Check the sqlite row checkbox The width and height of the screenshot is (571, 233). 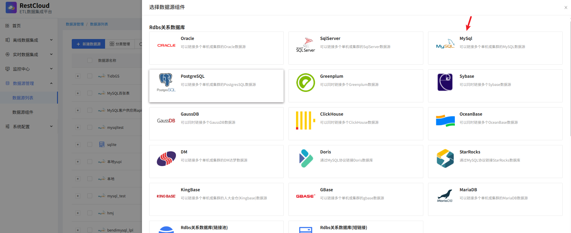tap(90, 144)
